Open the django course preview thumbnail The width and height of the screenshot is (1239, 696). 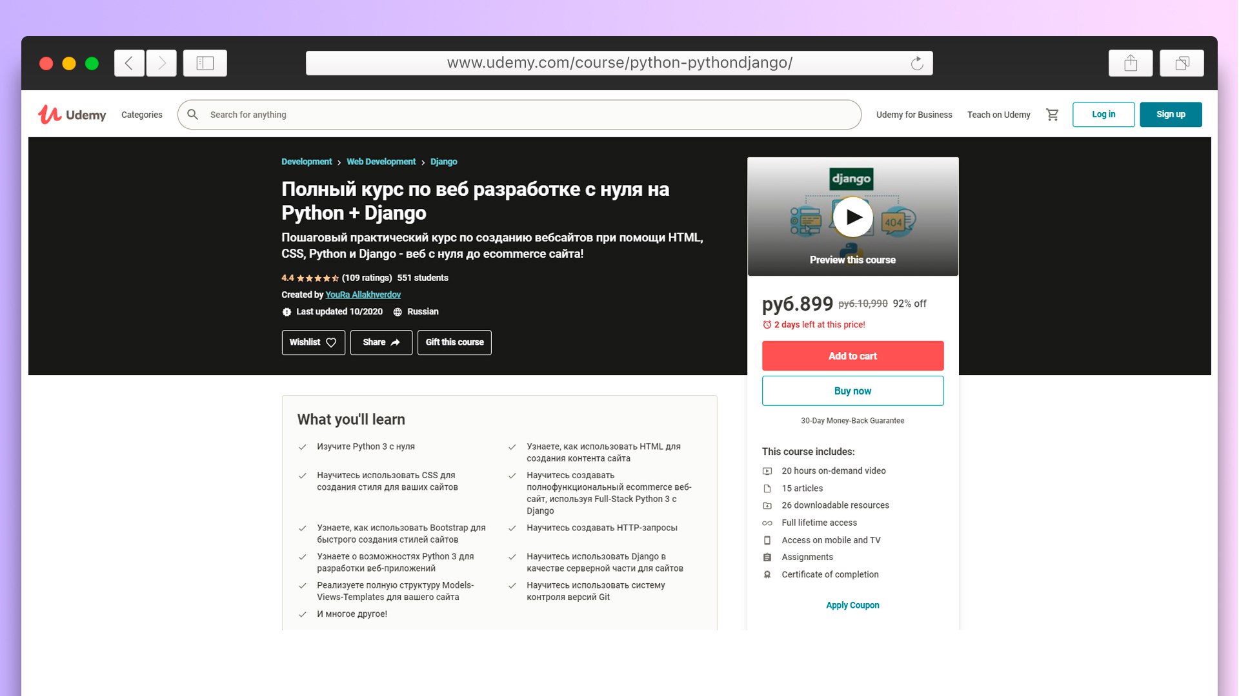click(x=853, y=217)
